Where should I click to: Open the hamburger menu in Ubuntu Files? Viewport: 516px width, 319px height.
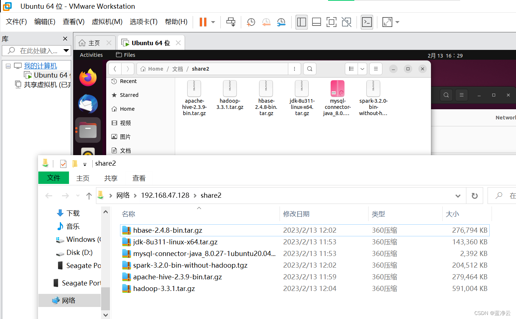pyautogui.click(x=376, y=69)
